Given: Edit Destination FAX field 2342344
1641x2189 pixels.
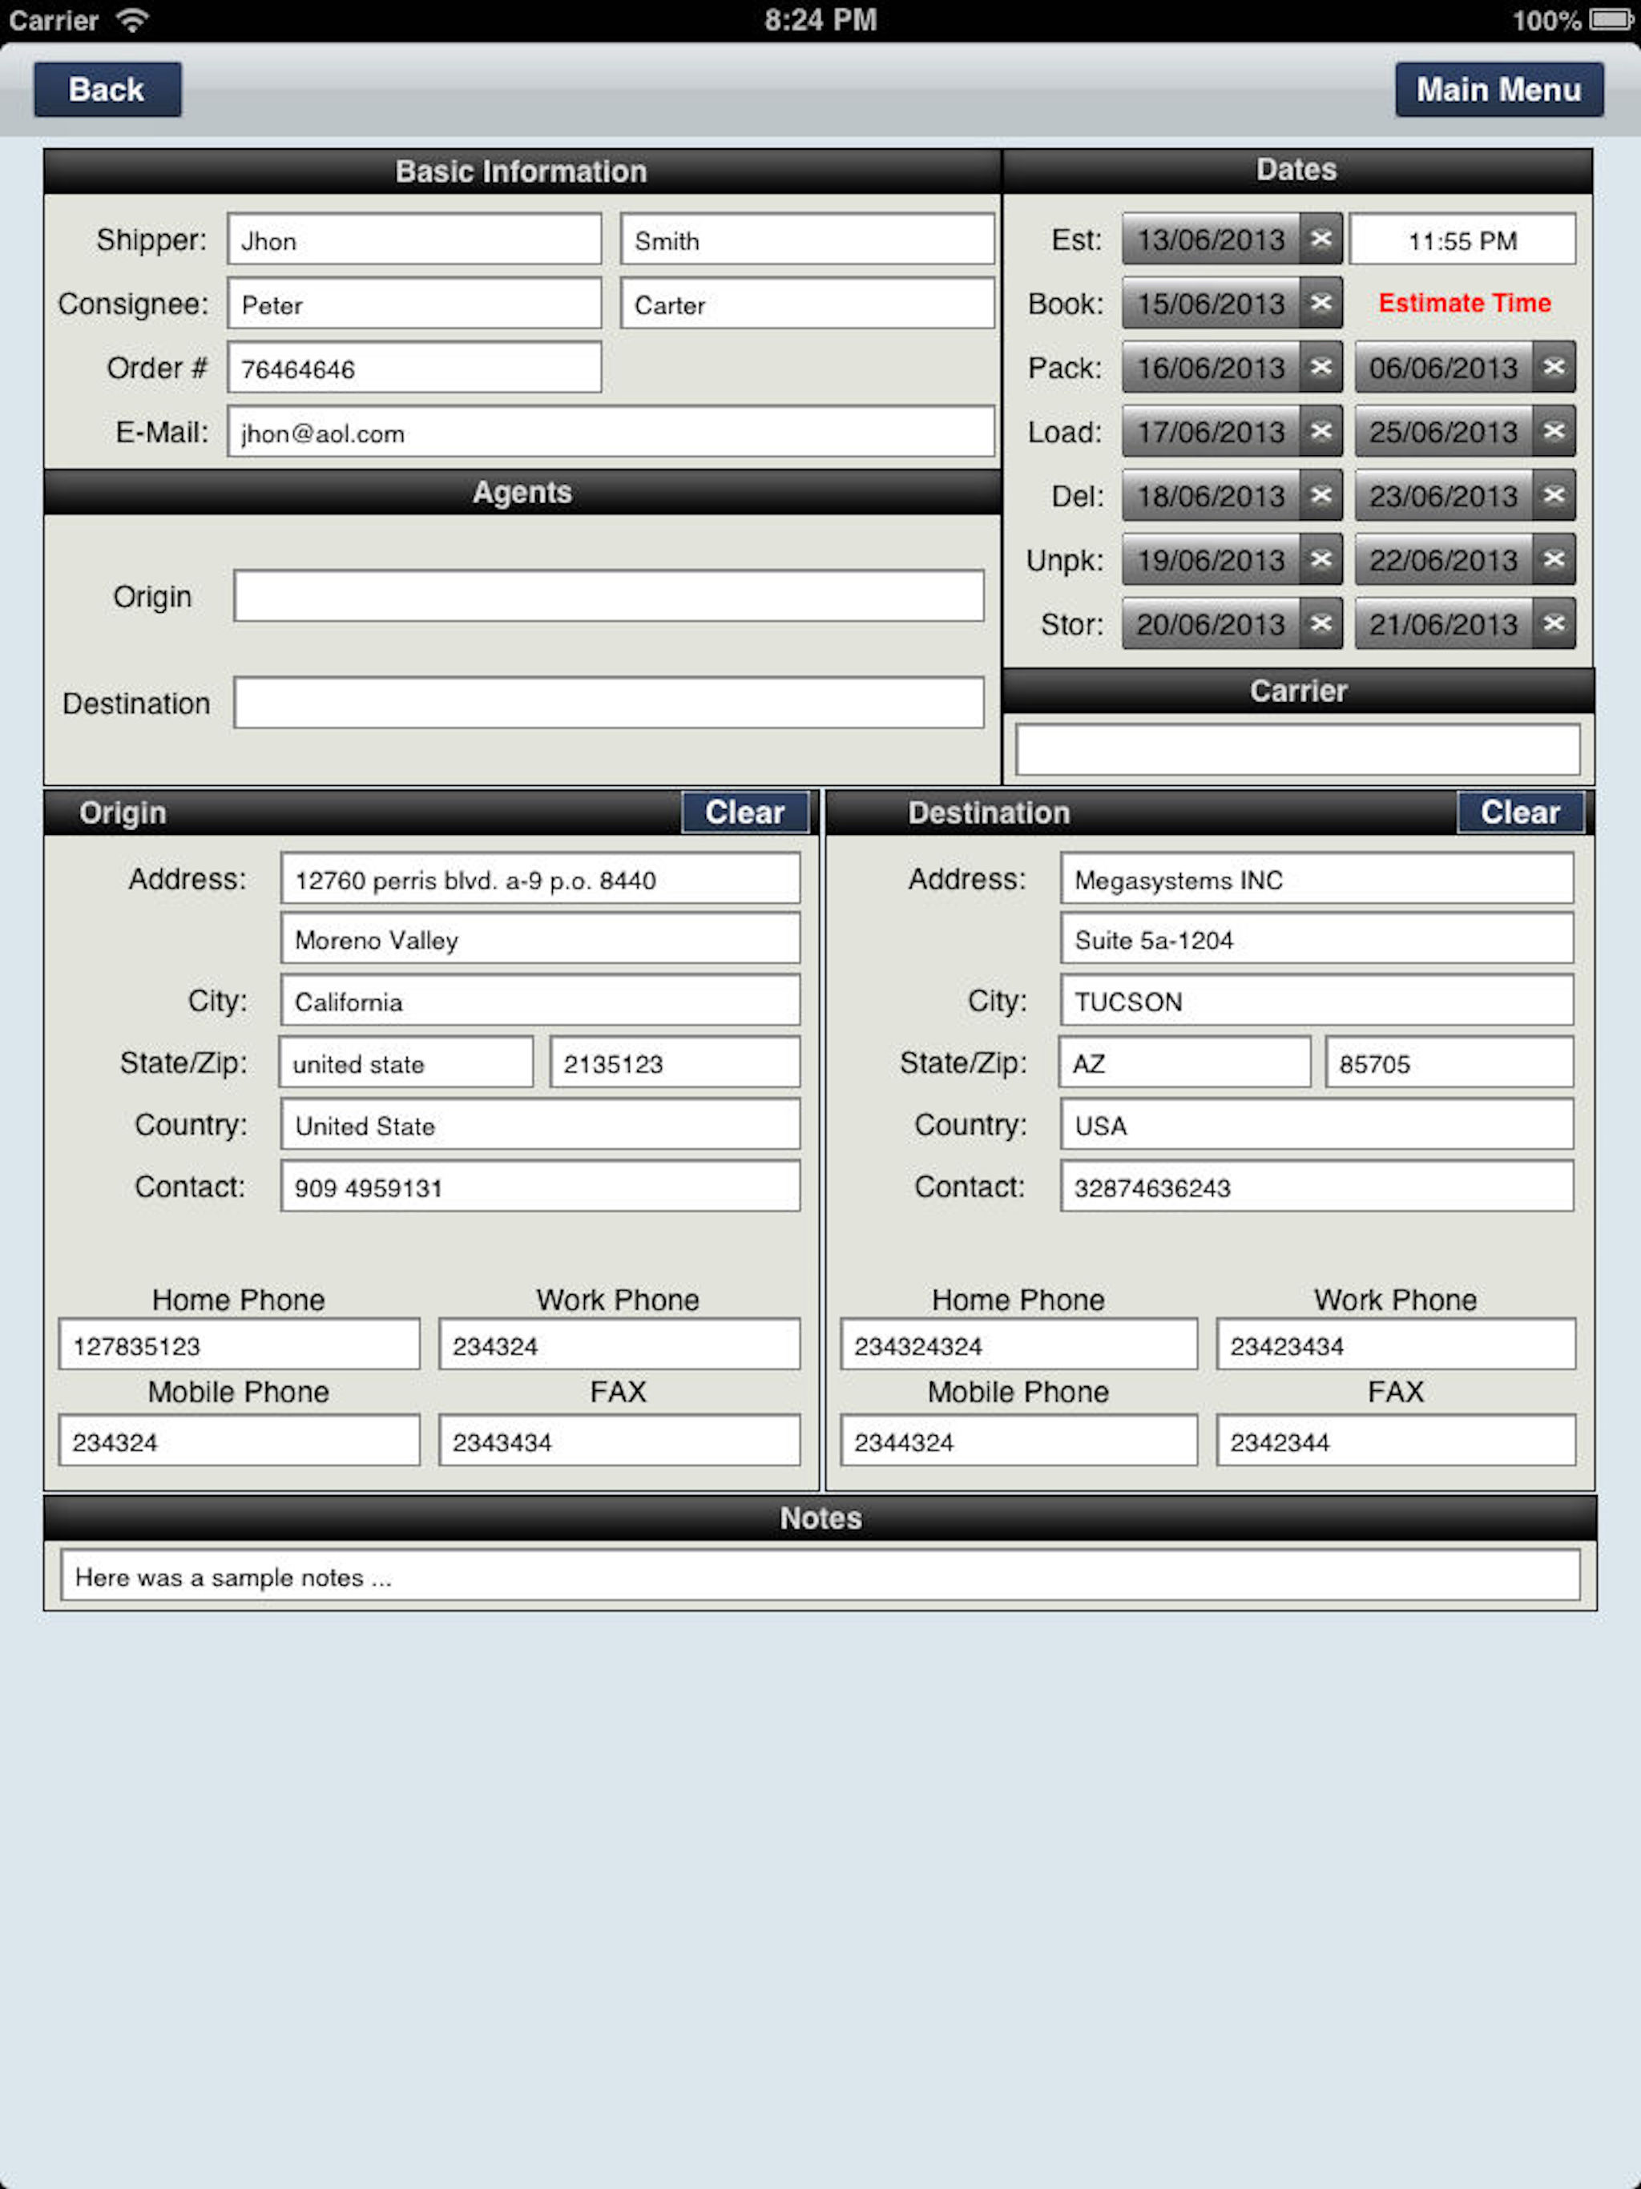Looking at the screenshot, I should [1396, 1440].
